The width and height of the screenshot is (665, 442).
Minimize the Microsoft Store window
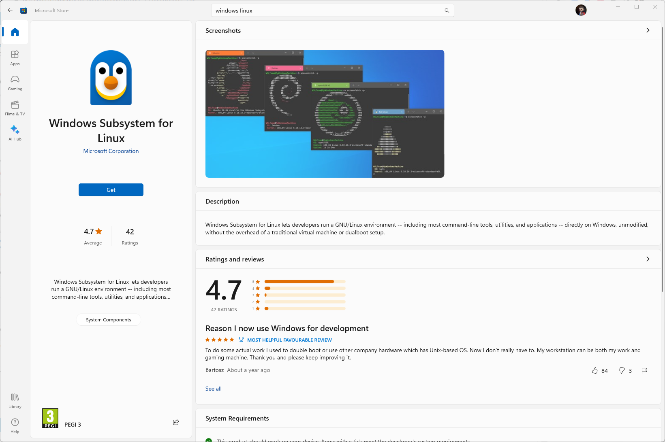pyautogui.click(x=618, y=7)
